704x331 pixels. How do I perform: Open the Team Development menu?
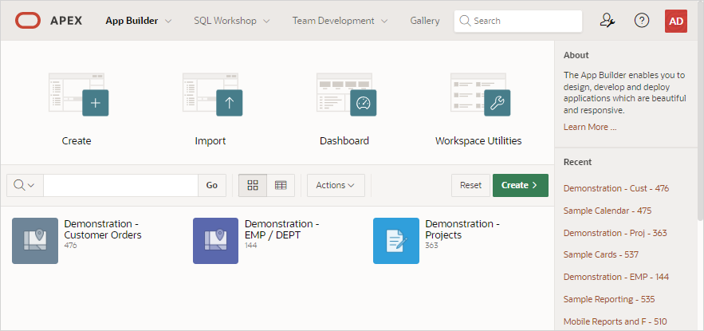click(340, 21)
